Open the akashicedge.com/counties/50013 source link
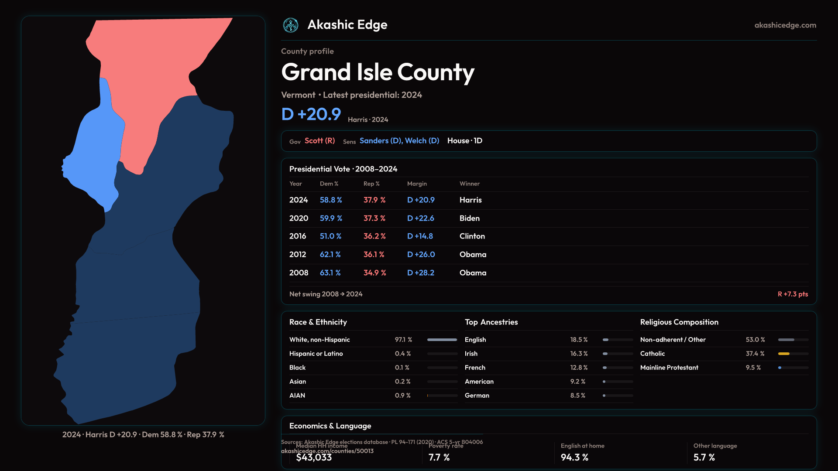This screenshot has width=838, height=471. 327,451
